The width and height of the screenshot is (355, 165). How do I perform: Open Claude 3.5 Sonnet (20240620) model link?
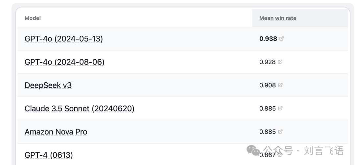[80, 109]
